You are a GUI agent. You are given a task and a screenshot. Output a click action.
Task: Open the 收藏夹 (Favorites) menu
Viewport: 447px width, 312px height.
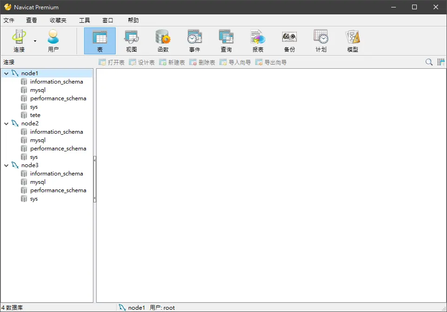tap(58, 20)
